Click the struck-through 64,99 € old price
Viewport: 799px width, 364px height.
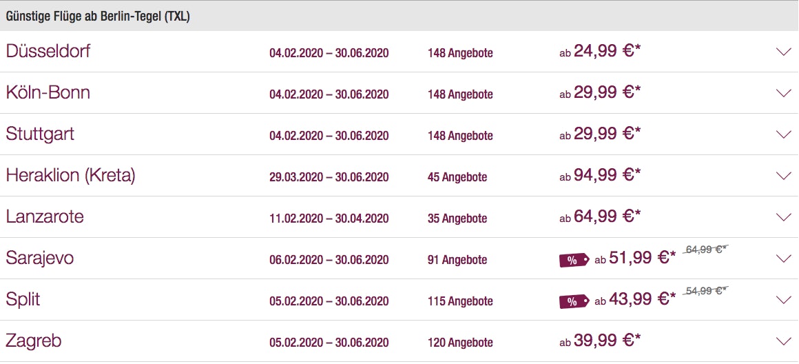coord(707,250)
